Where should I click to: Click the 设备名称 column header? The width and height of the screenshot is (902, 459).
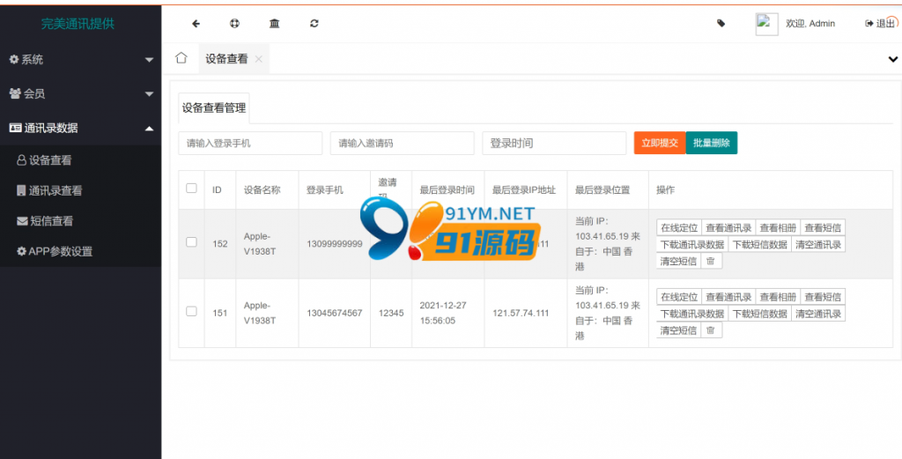(x=262, y=189)
